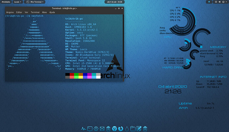Open the Arquivo menu in the terminal

pyautogui.click(x=10, y=12)
